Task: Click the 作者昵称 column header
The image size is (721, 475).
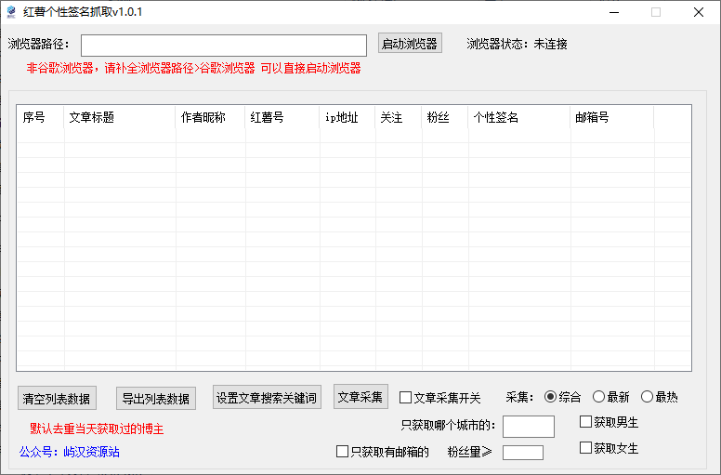Action: tap(210, 117)
